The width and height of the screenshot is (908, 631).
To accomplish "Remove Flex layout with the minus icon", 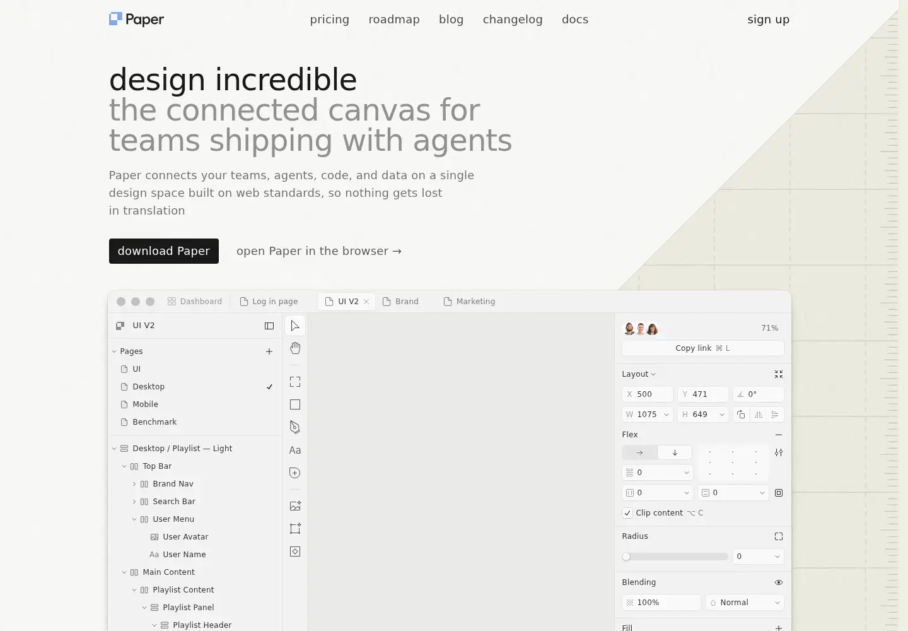I will pyautogui.click(x=779, y=435).
